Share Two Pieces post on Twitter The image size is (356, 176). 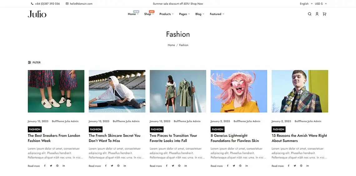tap(173, 166)
